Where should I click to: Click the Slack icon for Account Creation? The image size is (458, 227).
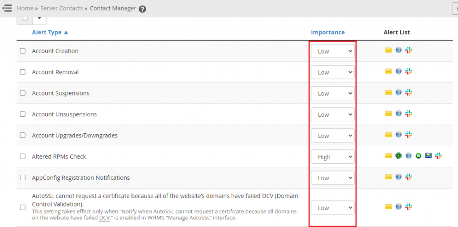pos(408,50)
